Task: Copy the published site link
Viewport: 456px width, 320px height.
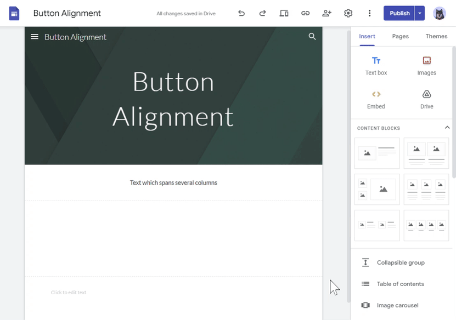Action: point(305,13)
